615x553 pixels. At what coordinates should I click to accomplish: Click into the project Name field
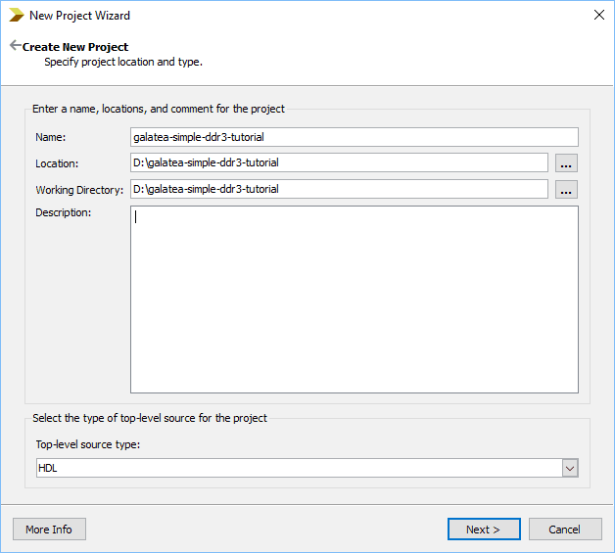[x=354, y=137]
